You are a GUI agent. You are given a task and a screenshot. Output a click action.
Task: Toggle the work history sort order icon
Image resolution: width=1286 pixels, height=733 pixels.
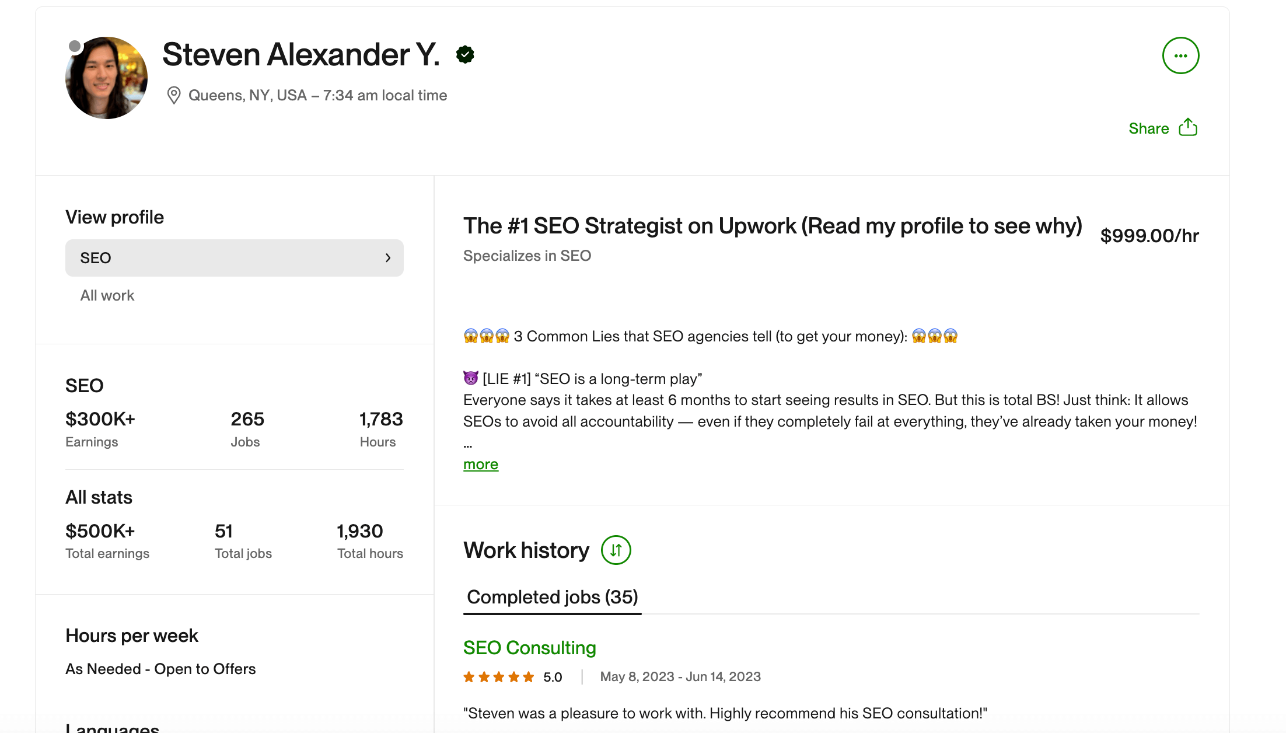(616, 550)
